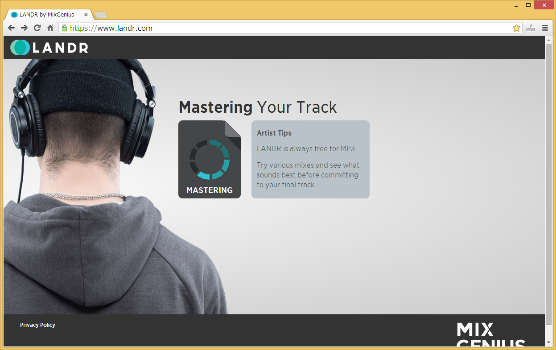Open the browser home page icon
Image resolution: width=556 pixels, height=350 pixels.
coord(50,28)
